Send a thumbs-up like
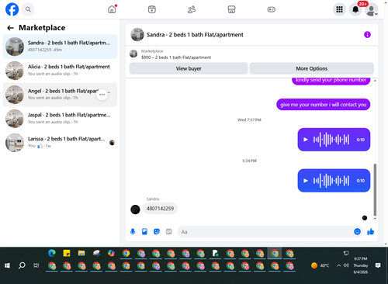 click(x=371, y=231)
